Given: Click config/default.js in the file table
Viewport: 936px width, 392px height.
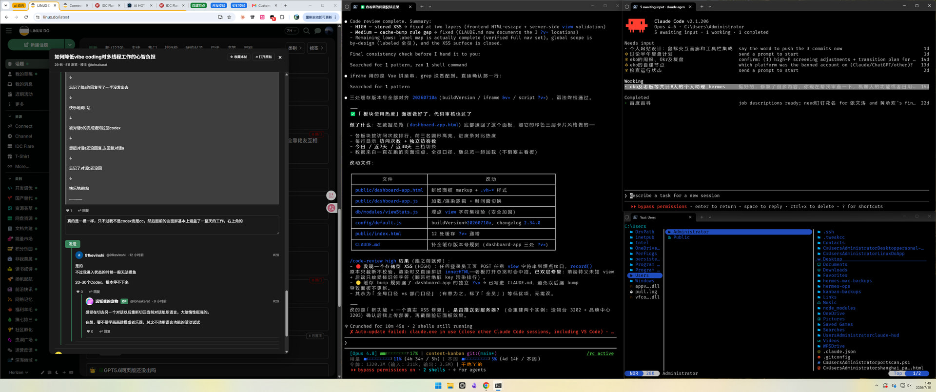Looking at the screenshot, I should click(x=378, y=223).
